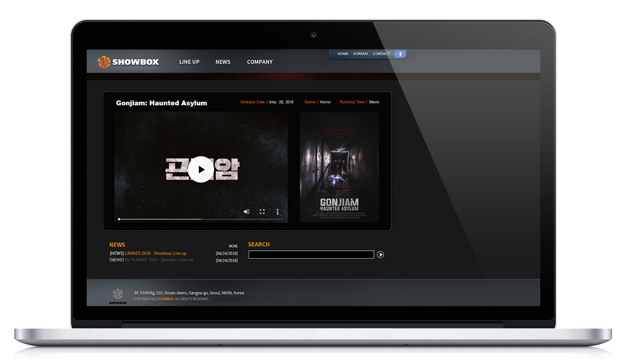Open the Facebook page icon
Screen dimensions: 626x361
coord(400,54)
